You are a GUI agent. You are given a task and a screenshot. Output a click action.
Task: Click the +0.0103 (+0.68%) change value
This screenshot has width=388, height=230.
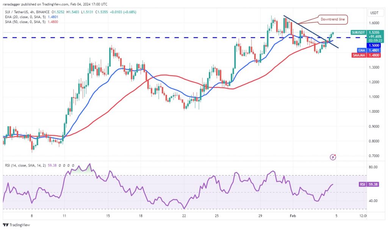[123, 12]
